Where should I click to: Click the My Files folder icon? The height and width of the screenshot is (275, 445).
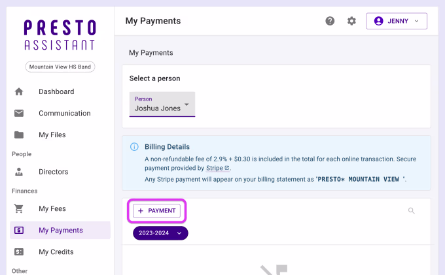[19, 135]
